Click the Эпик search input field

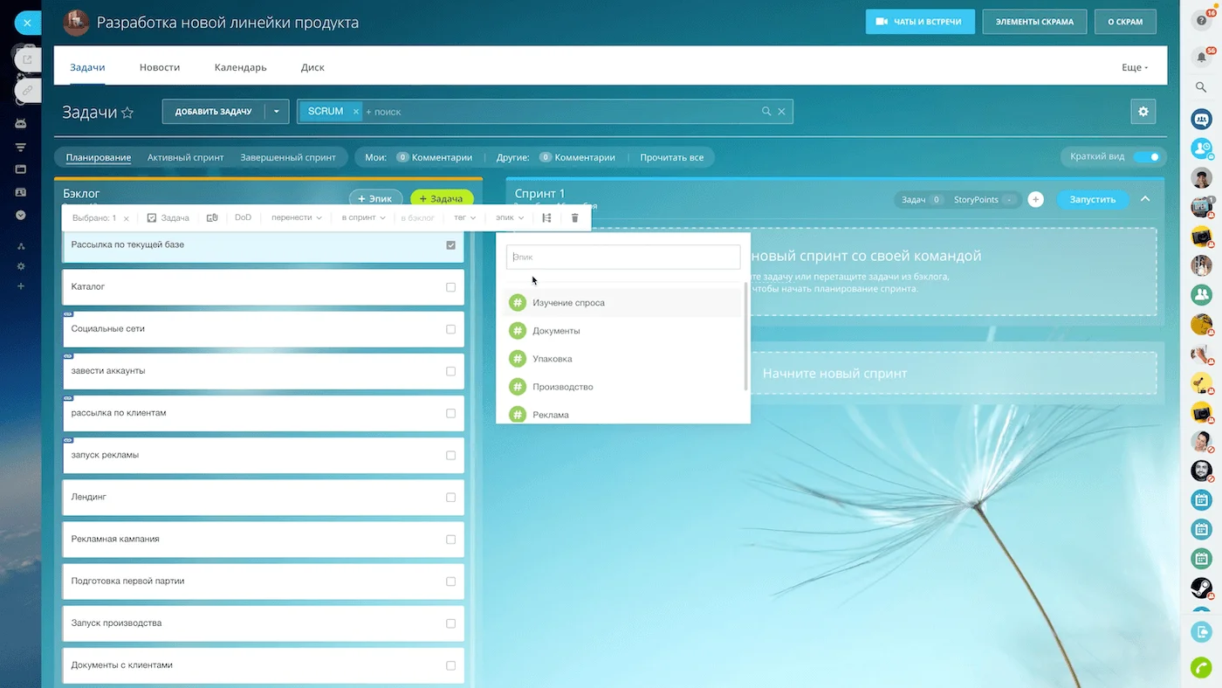coord(623,257)
